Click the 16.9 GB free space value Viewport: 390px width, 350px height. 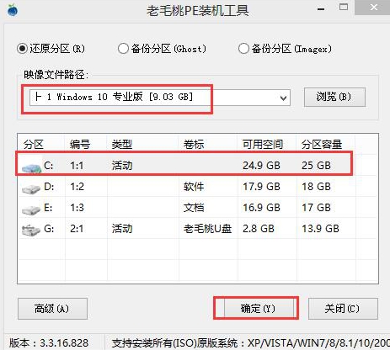[x=261, y=208]
